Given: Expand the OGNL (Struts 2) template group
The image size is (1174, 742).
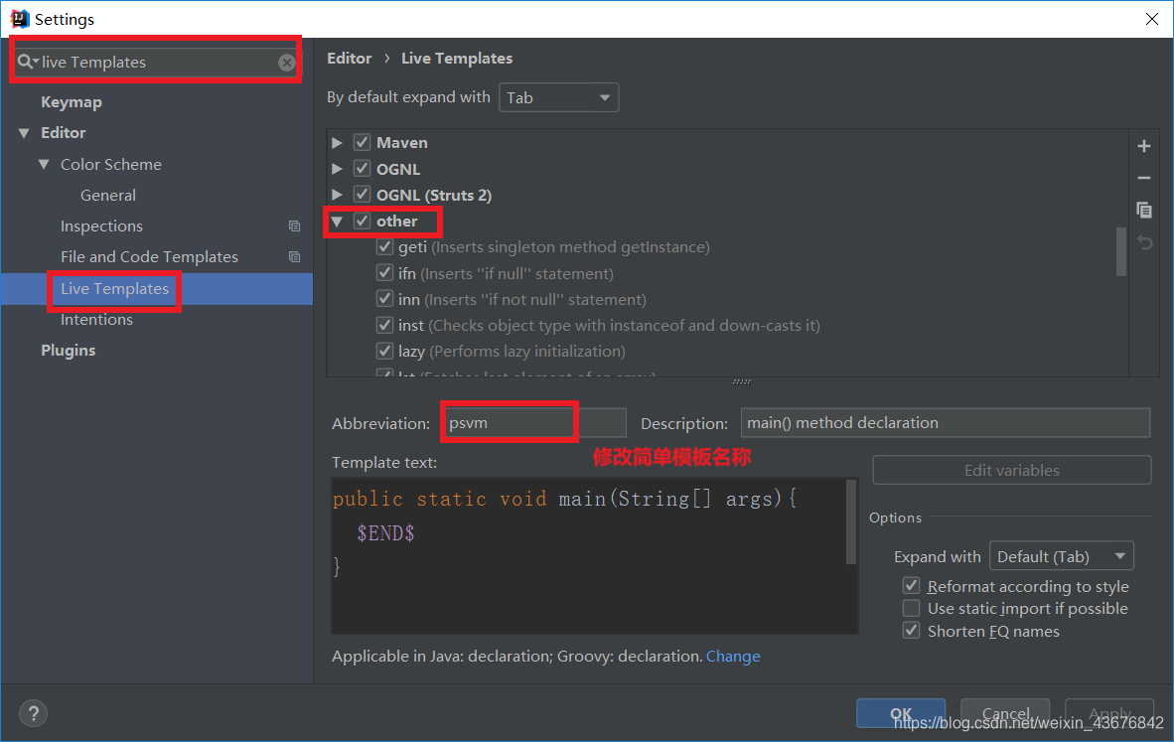Looking at the screenshot, I should click(337, 195).
